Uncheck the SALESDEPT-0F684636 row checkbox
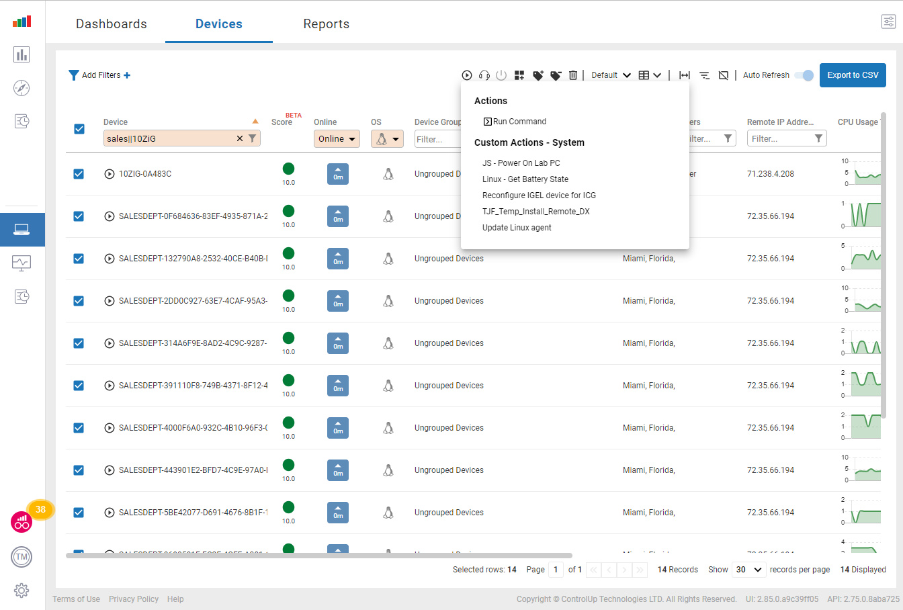The image size is (903, 610). (79, 216)
